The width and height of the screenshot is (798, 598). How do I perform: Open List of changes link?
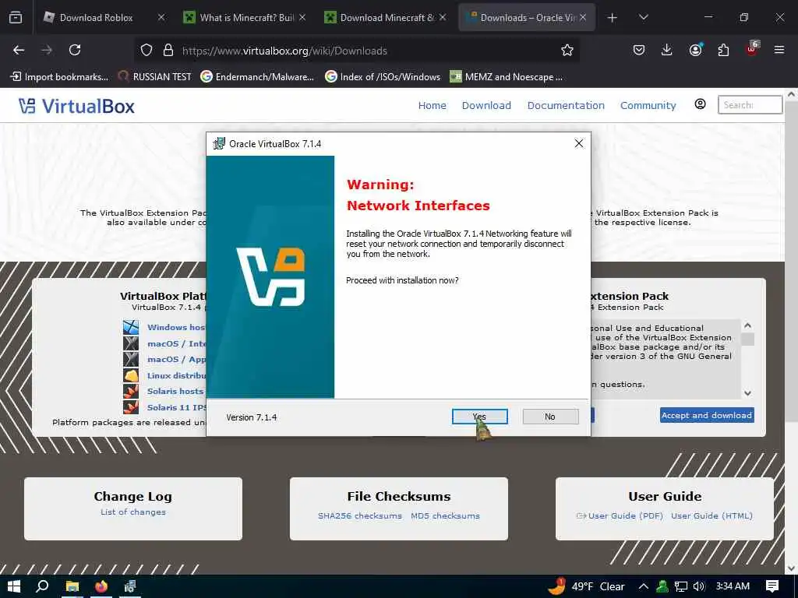[132, 512]
